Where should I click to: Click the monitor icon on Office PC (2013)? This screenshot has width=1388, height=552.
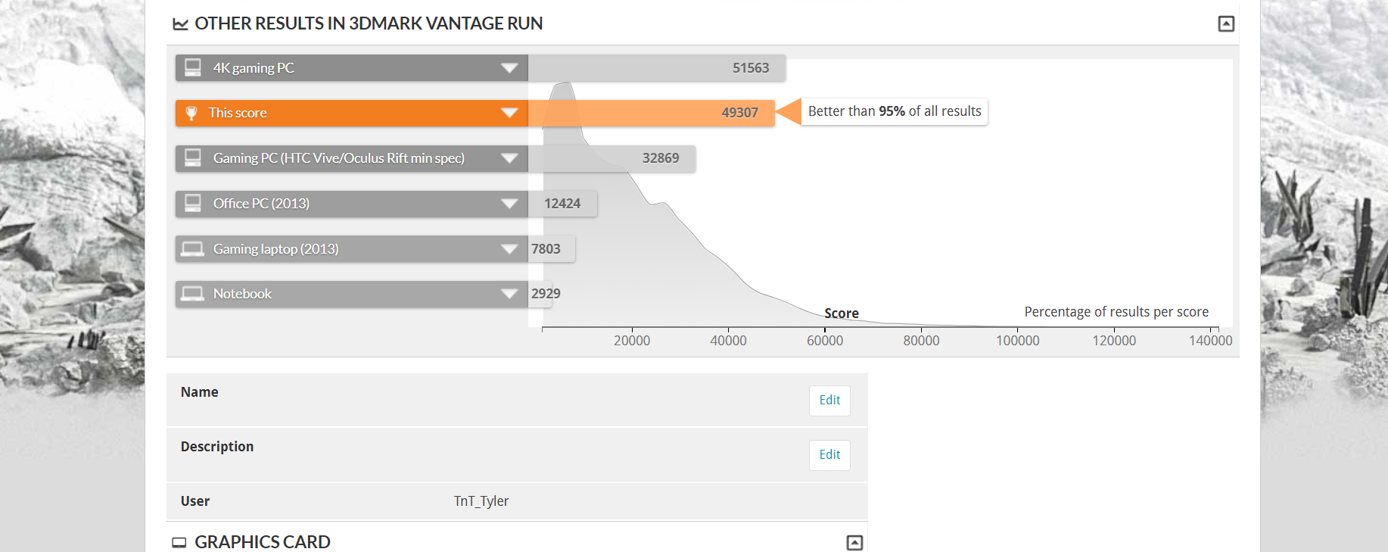point(193,203)
